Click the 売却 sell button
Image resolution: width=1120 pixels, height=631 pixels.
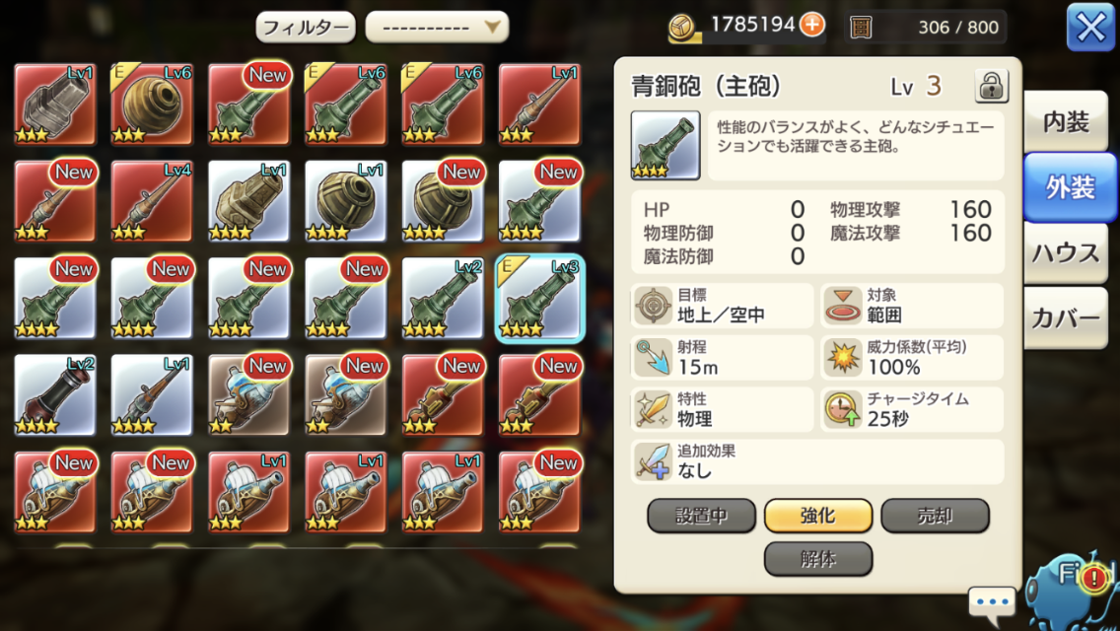click(935, 516)
